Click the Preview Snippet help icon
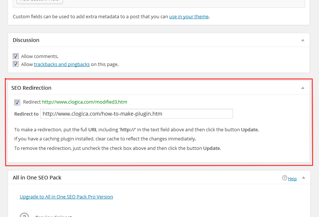The height and width of the screenshot is (217, 319). coord(24,215)
